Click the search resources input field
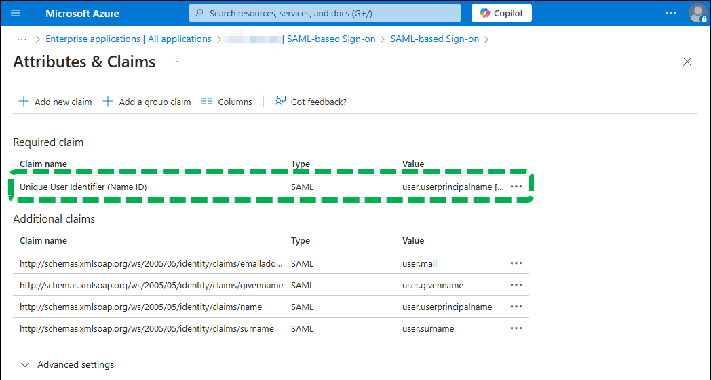The image size is (711, 380). 326,13
